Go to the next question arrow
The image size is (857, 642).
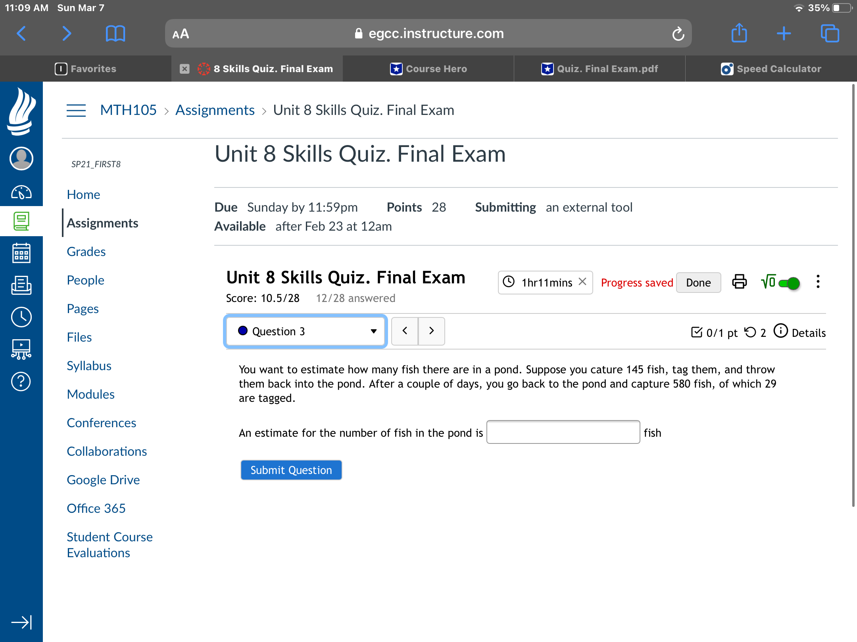[x=431, y=331]
